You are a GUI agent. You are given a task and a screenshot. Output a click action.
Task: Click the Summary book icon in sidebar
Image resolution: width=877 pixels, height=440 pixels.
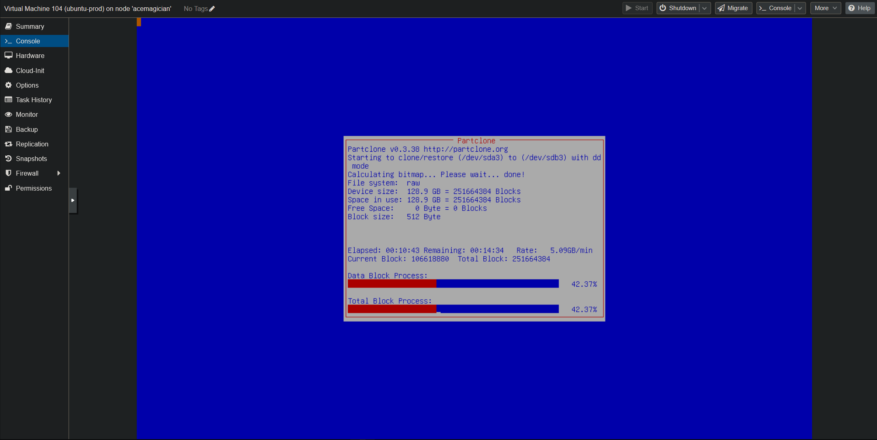(8, 26)
